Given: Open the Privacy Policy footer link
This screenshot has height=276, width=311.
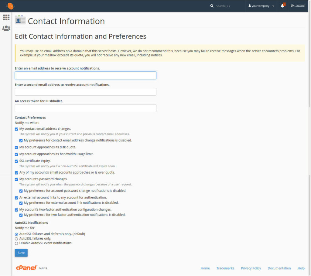Looking at the screenshot, I should (251, 268).
